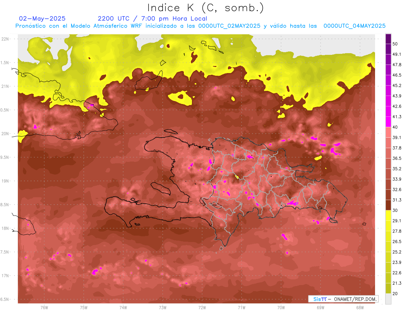This screenshot has height=312, width=404.
Task: Click the '25.2' color scale value
Action: click(397, 252)
